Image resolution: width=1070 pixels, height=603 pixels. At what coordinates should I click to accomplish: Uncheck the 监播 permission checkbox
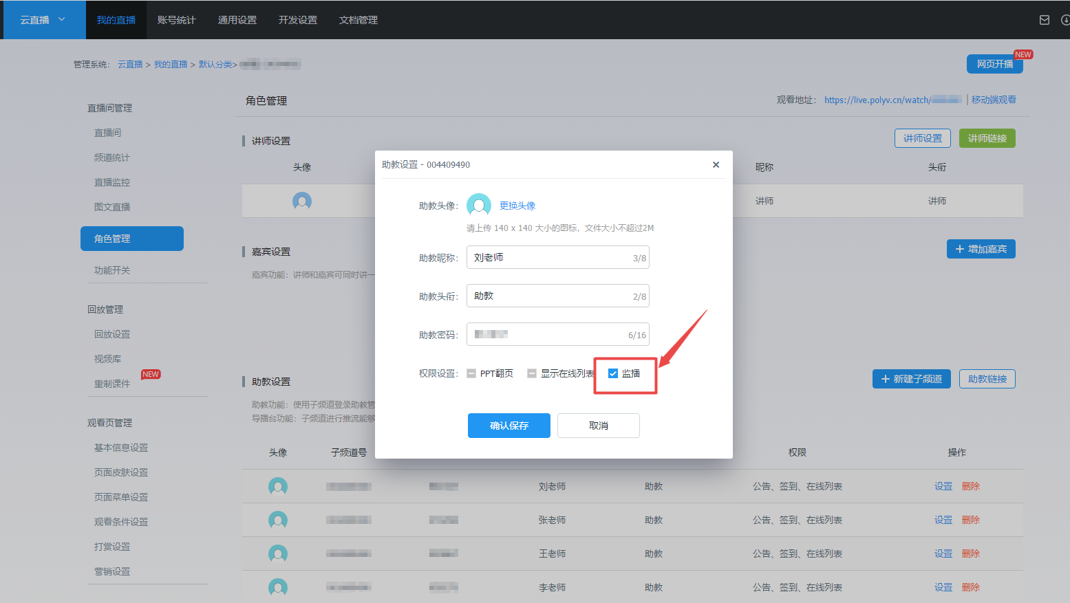pos(613,373)
